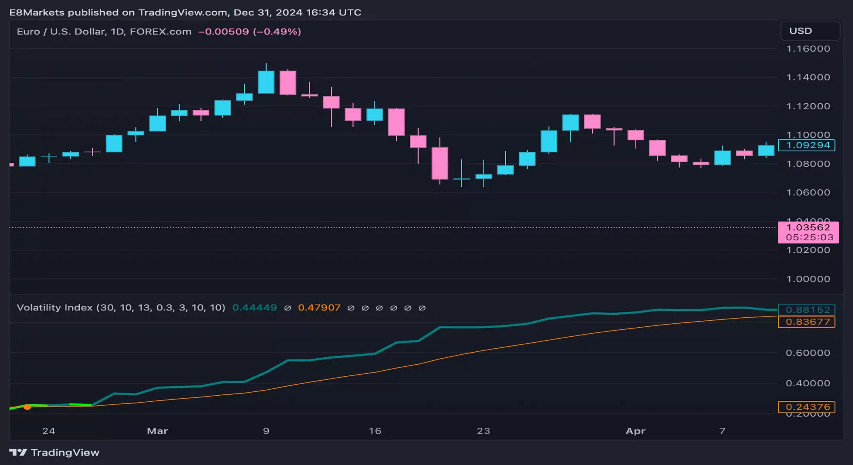Click the 0.47907 orange indicator reading

[x=319, y=307]
